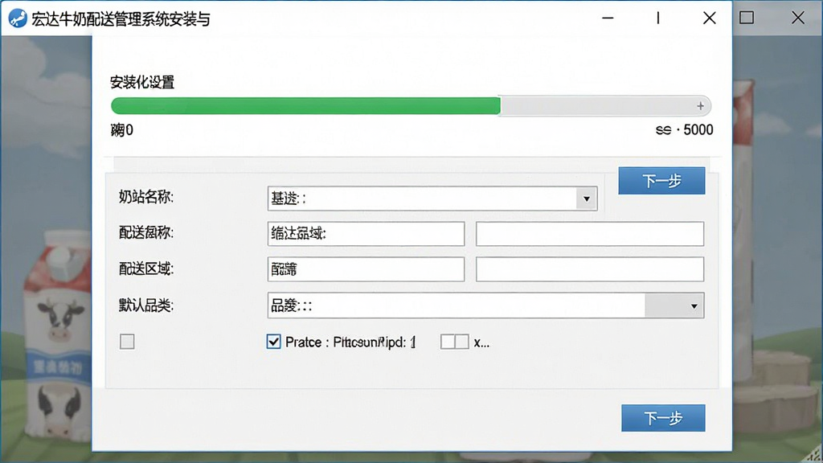
Task: Click the milk carton image in background window
Action: click(x=58, y=336)
